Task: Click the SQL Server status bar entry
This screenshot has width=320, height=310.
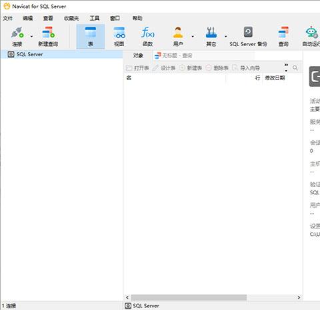Action: click(x=142, y=306)
